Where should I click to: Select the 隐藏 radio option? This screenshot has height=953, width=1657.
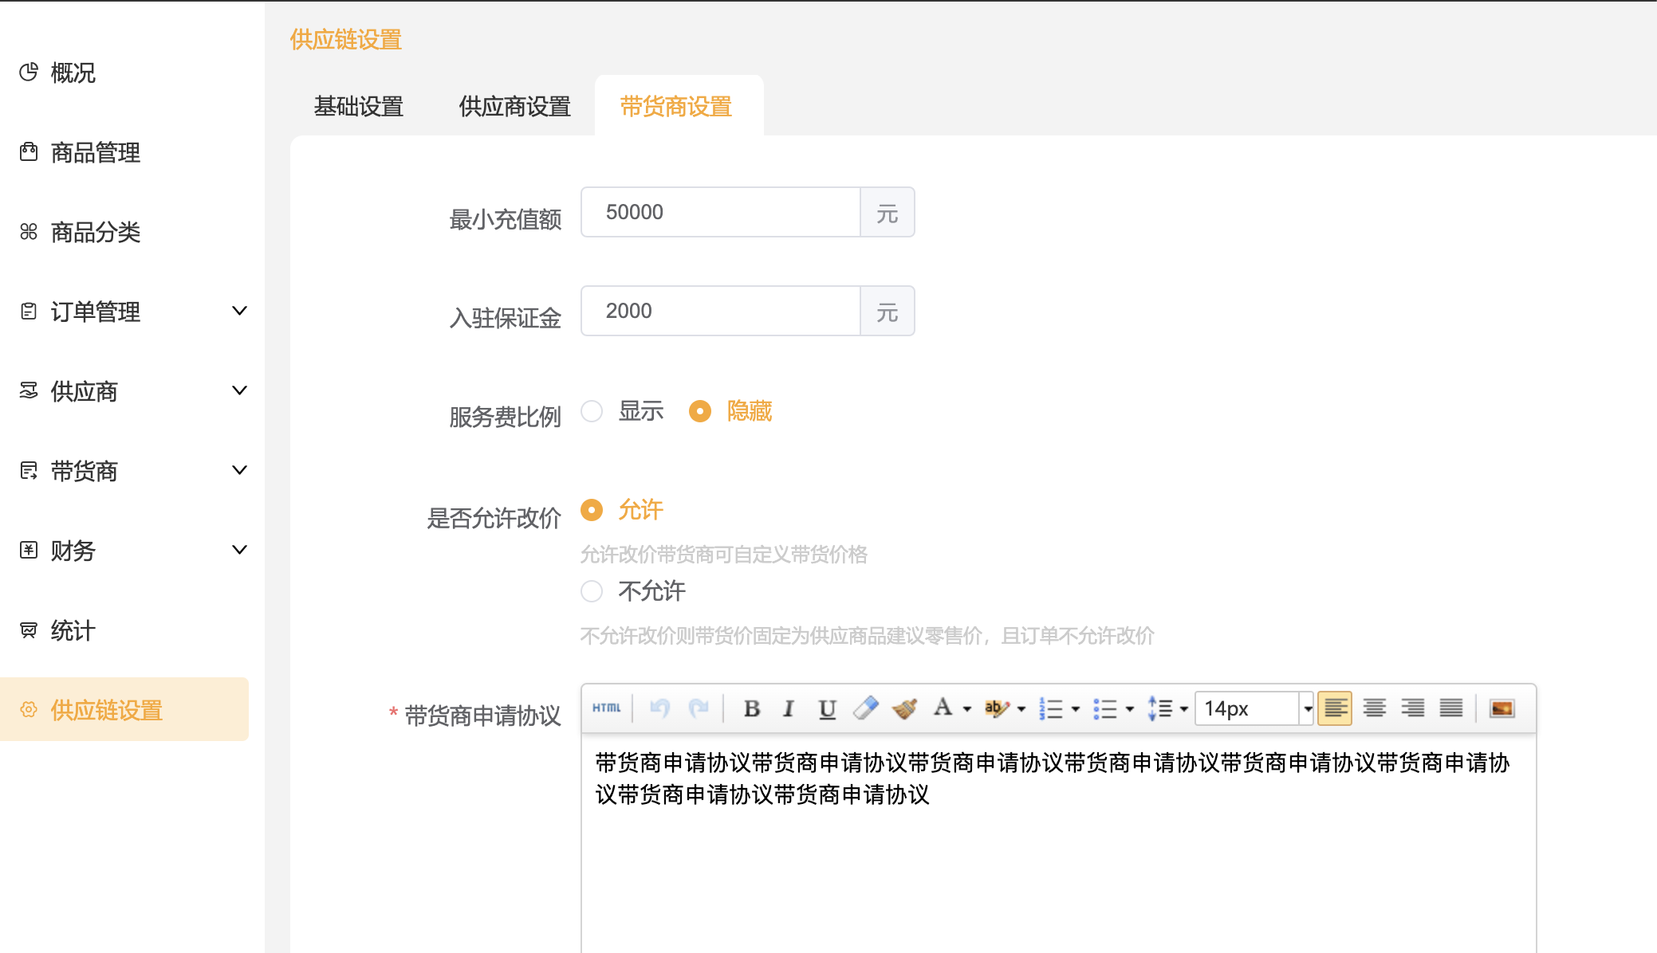pos(700,411)
